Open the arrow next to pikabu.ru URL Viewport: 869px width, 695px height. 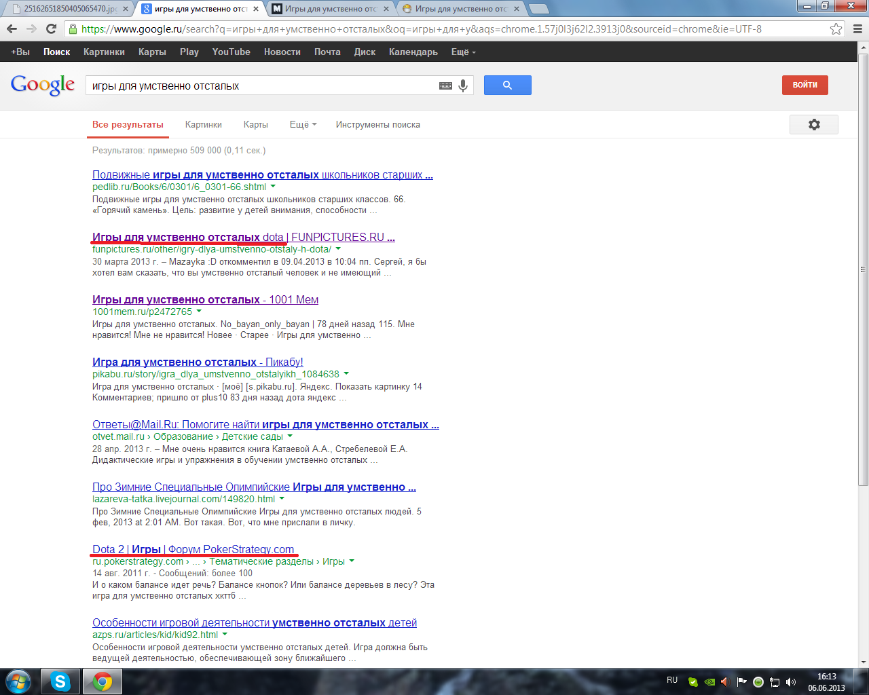(346, 373)
